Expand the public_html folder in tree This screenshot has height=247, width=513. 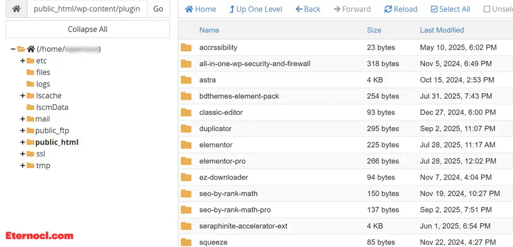click(23, 142)
